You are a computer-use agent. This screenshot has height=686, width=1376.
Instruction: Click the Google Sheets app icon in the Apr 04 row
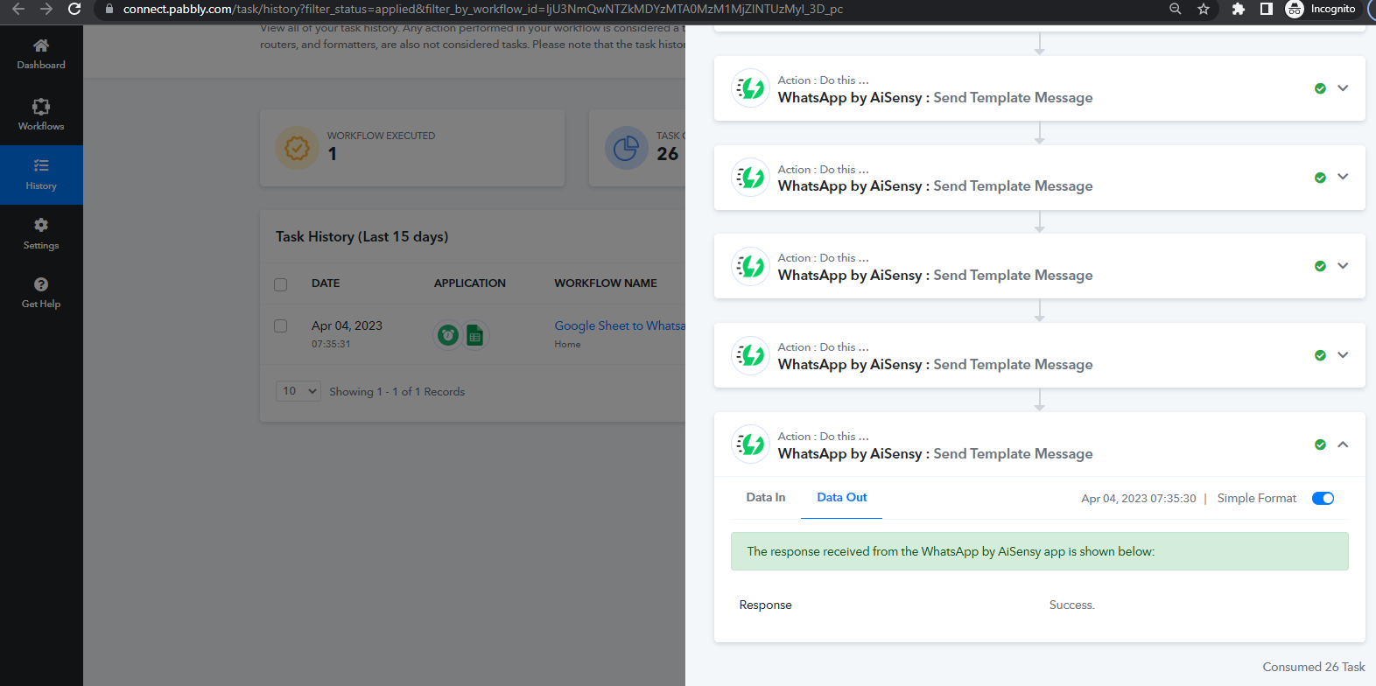pyautogui.click(x=474, y=334)
